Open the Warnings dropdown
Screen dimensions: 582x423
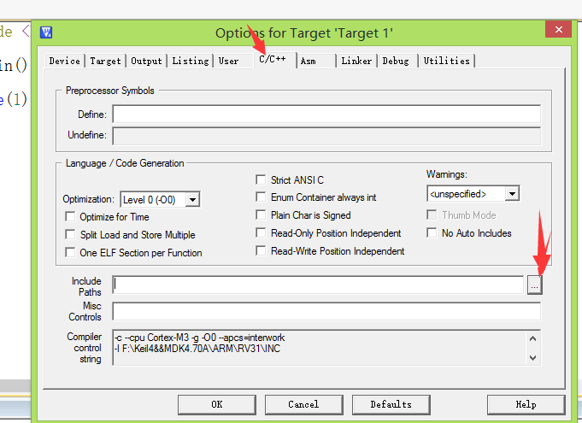[x=512, y=194]
